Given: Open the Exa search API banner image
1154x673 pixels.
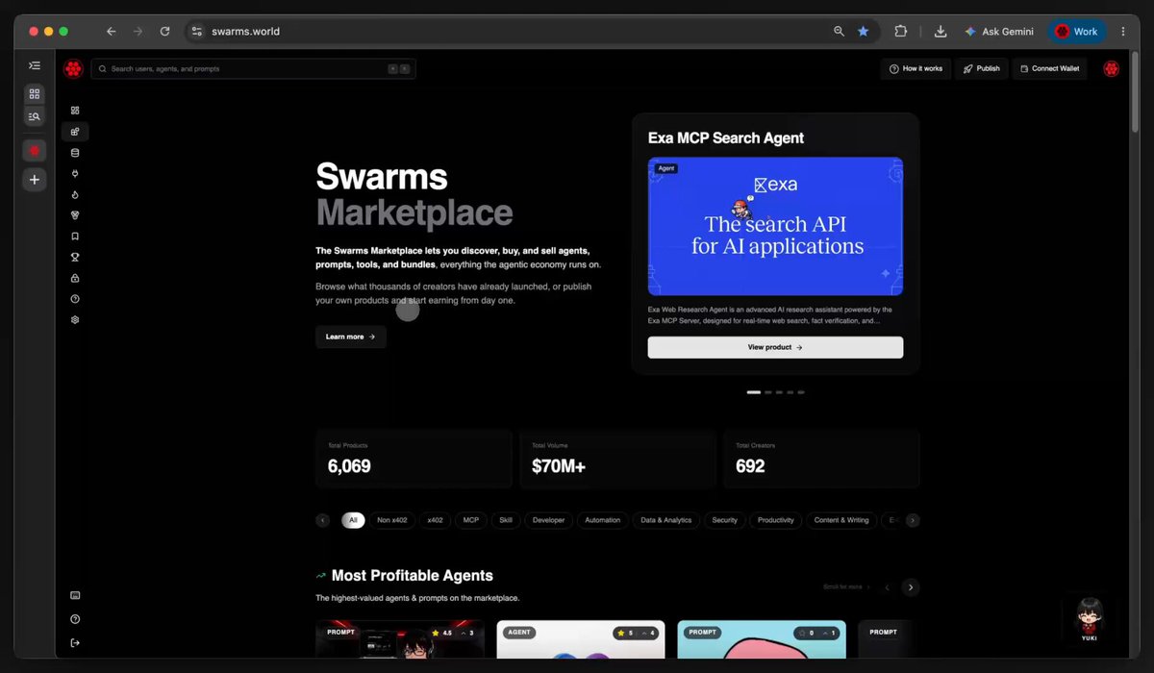Looking at the screenshot, I should pos(775,226).
